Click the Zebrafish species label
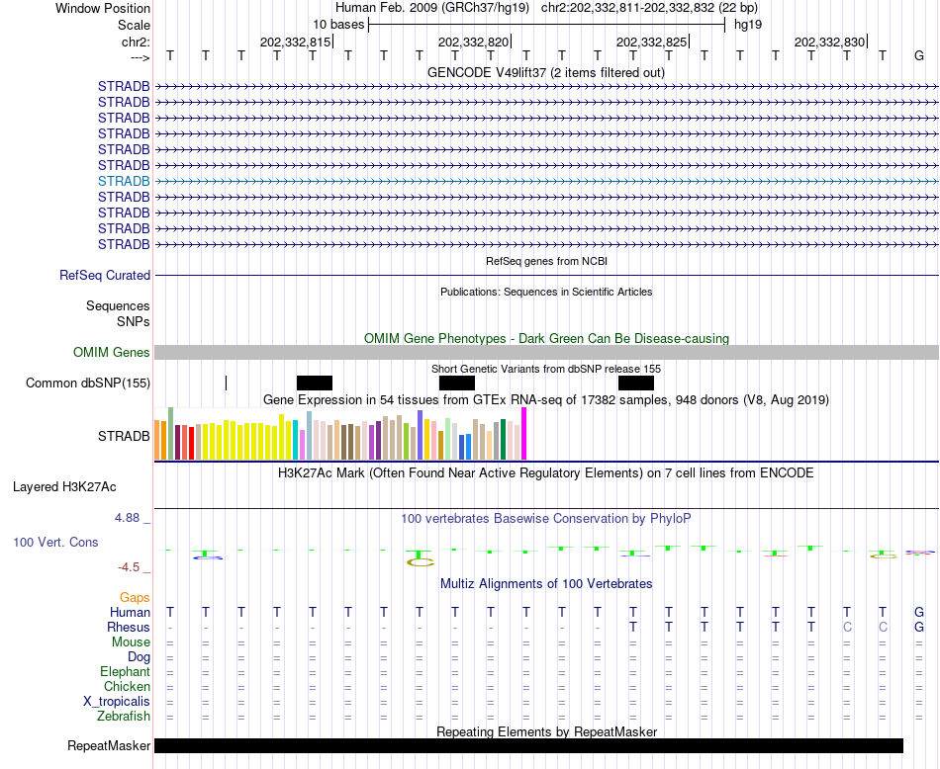 124,717
